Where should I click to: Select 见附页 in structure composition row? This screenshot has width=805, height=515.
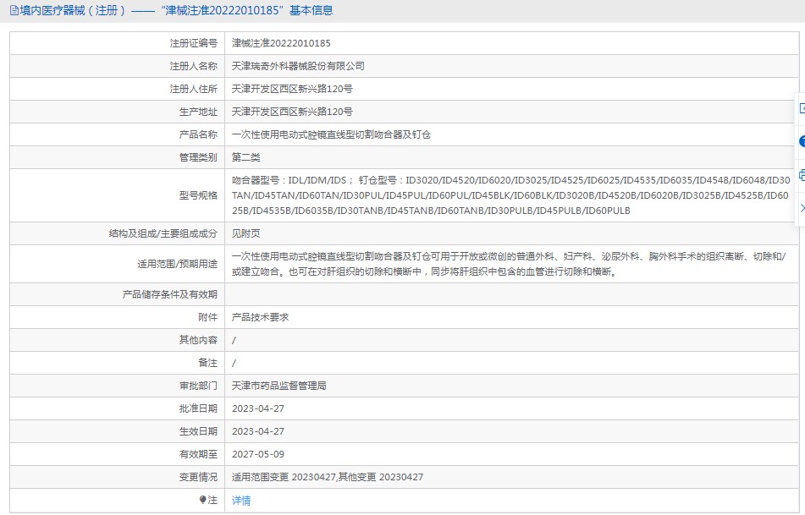(246, 233)
